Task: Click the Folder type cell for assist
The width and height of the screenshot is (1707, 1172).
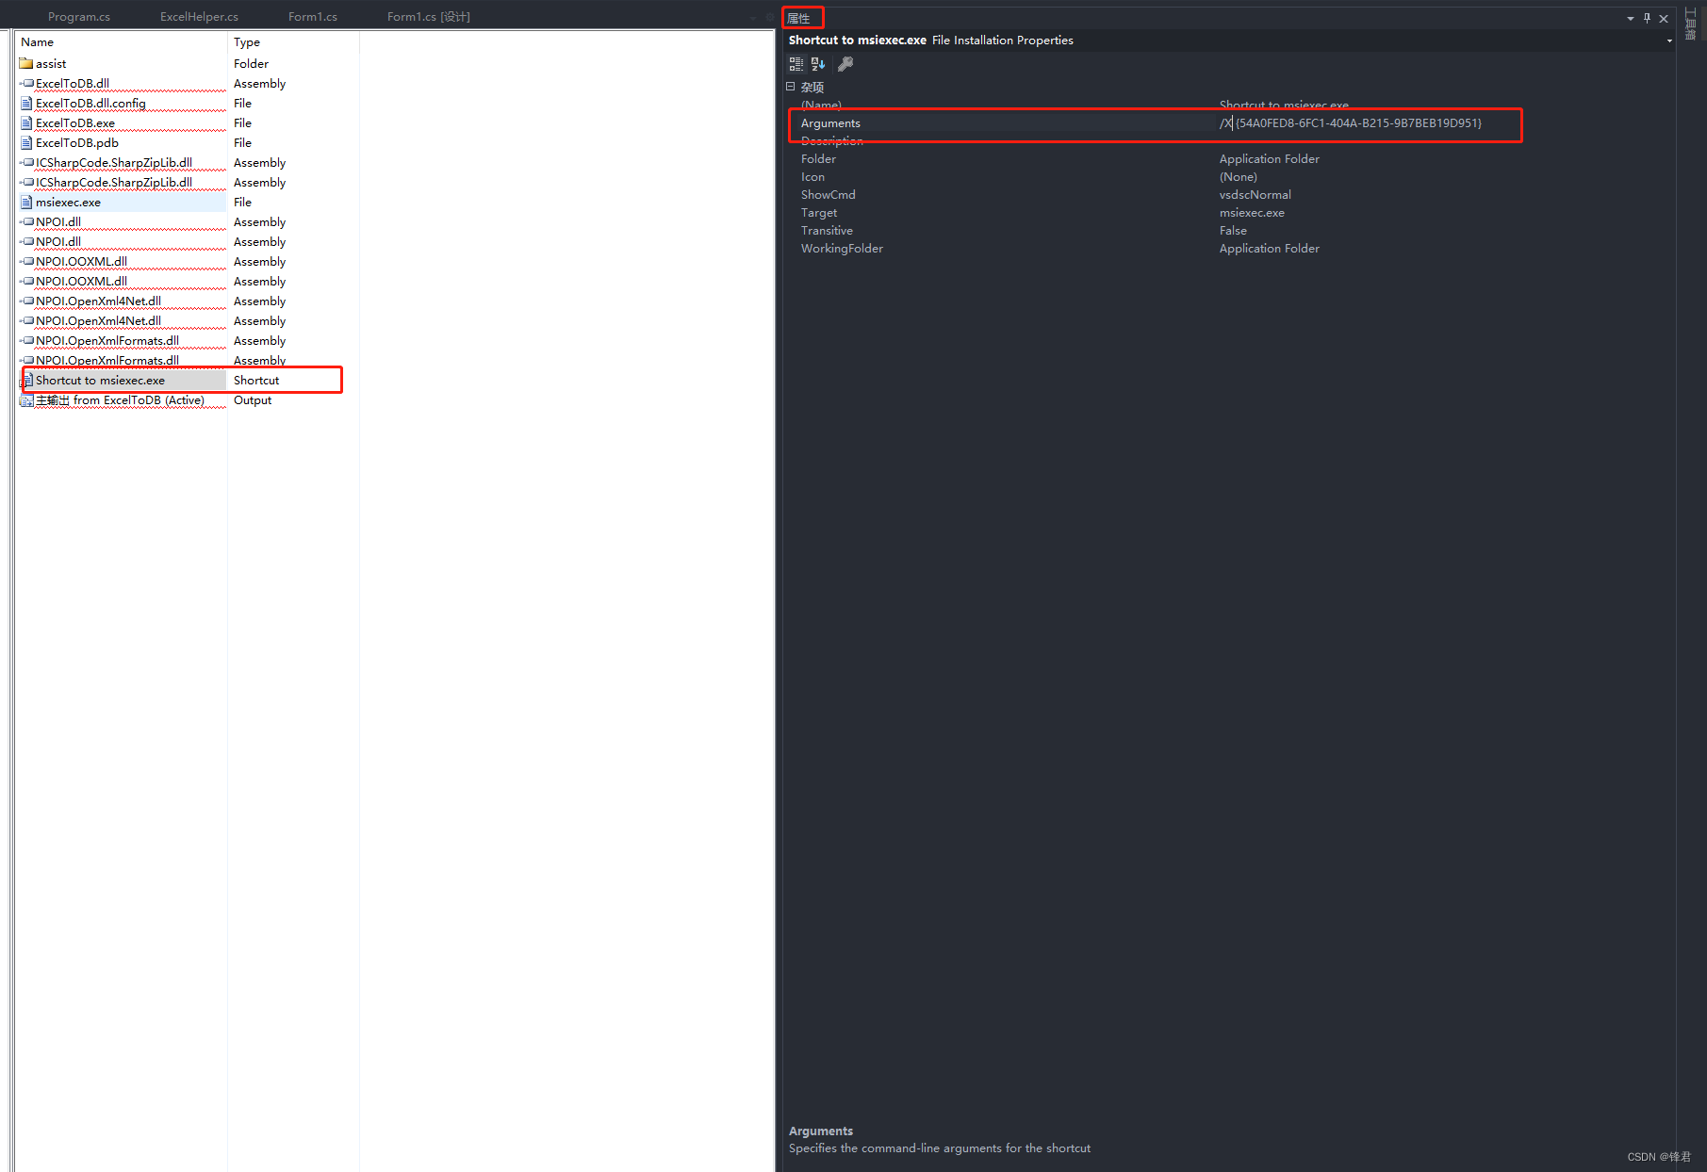Action: [x=251, y=64]
